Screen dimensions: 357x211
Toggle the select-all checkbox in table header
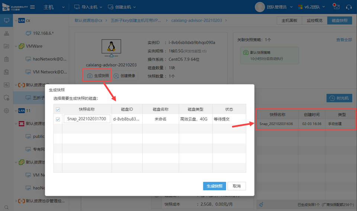(58, 109)
